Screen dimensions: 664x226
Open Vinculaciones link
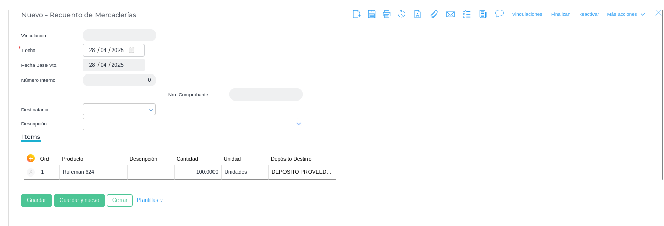click(x=527, y=14)
